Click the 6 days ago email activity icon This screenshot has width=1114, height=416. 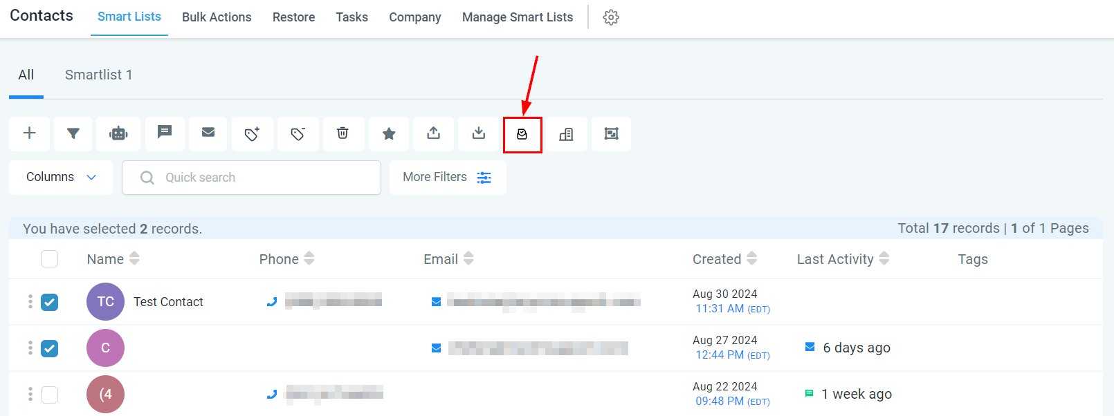click(x=810, y=347)
